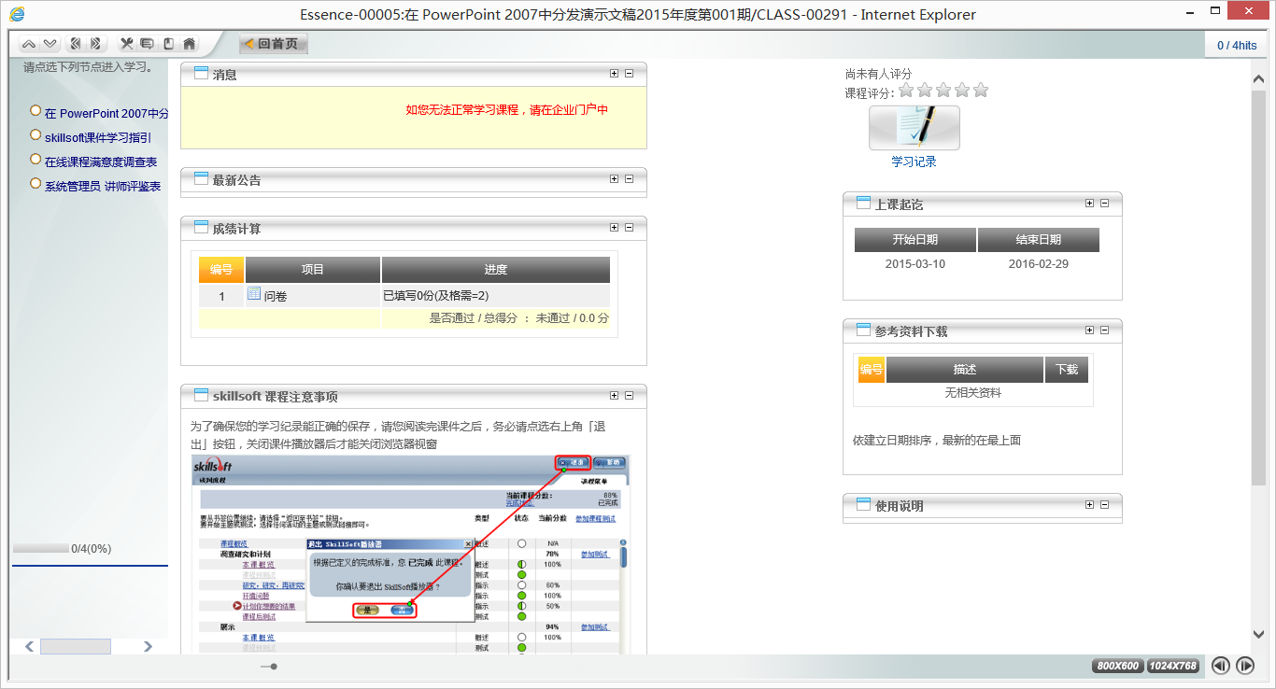Viewport: 1276px width, 689px height.
Task: Collapse skillsoft 课程注意事项 panel with minus
Action: [x=629, y=396]
